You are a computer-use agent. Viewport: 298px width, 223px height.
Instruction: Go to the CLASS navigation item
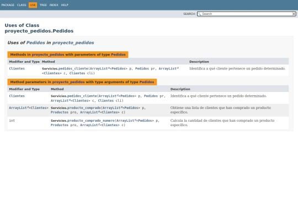tap(22, 5)
